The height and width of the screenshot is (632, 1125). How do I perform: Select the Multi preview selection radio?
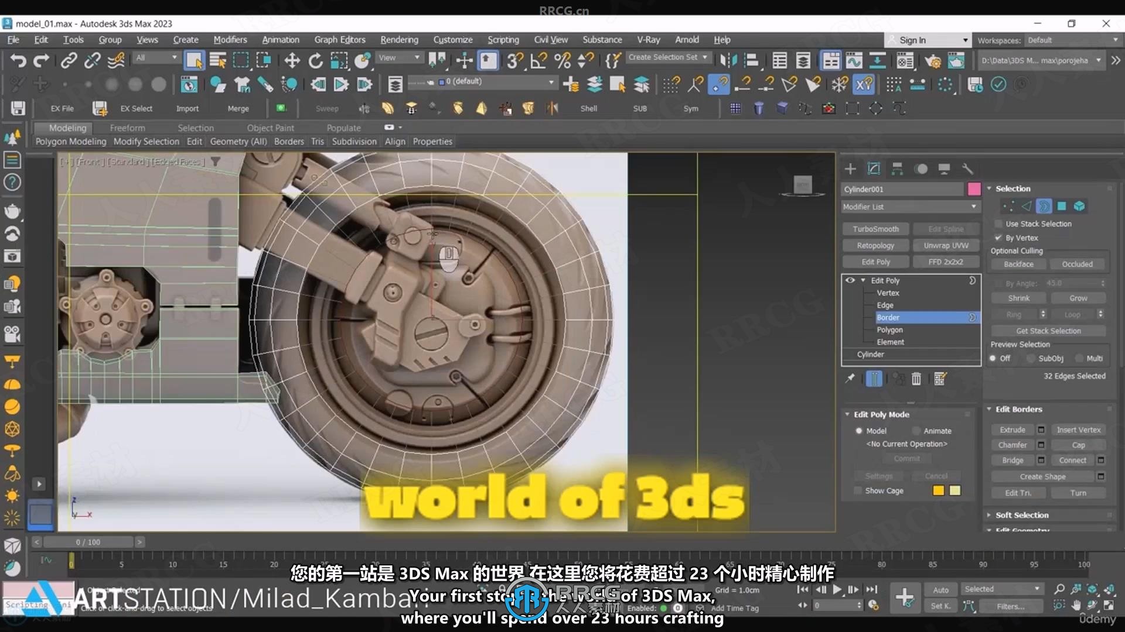1079,358
